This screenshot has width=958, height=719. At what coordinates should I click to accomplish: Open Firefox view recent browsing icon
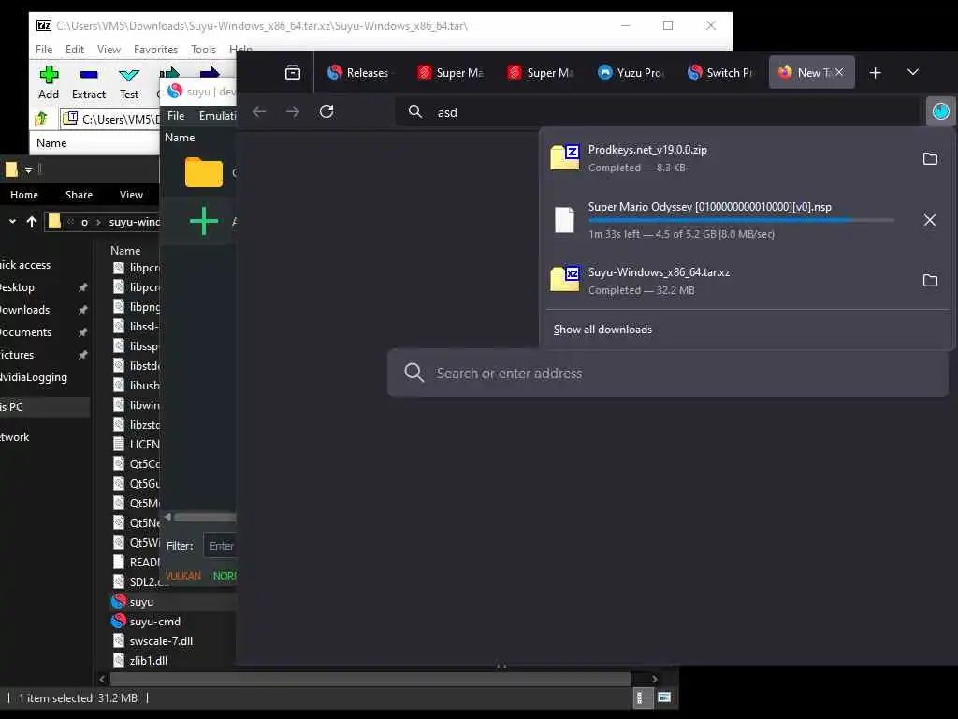[x=293, y=72]
